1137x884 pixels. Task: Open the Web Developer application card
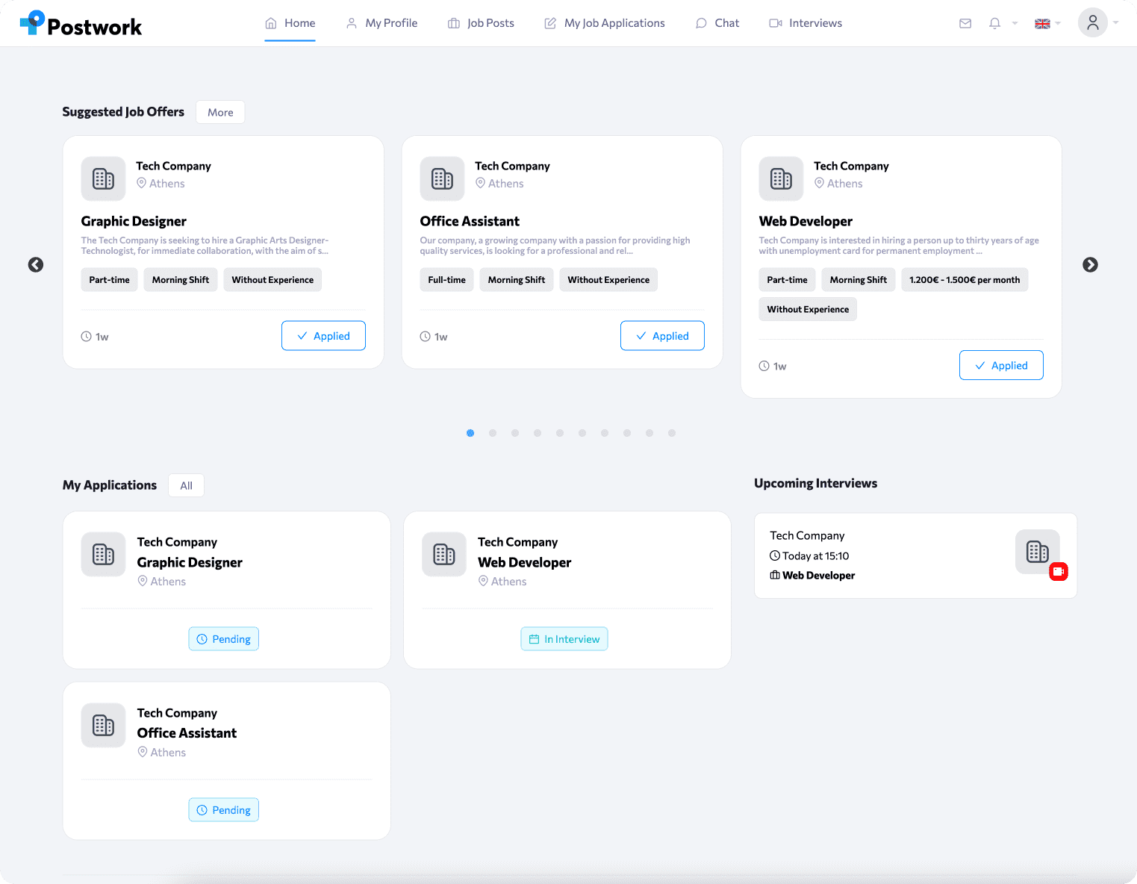[567, 562]
